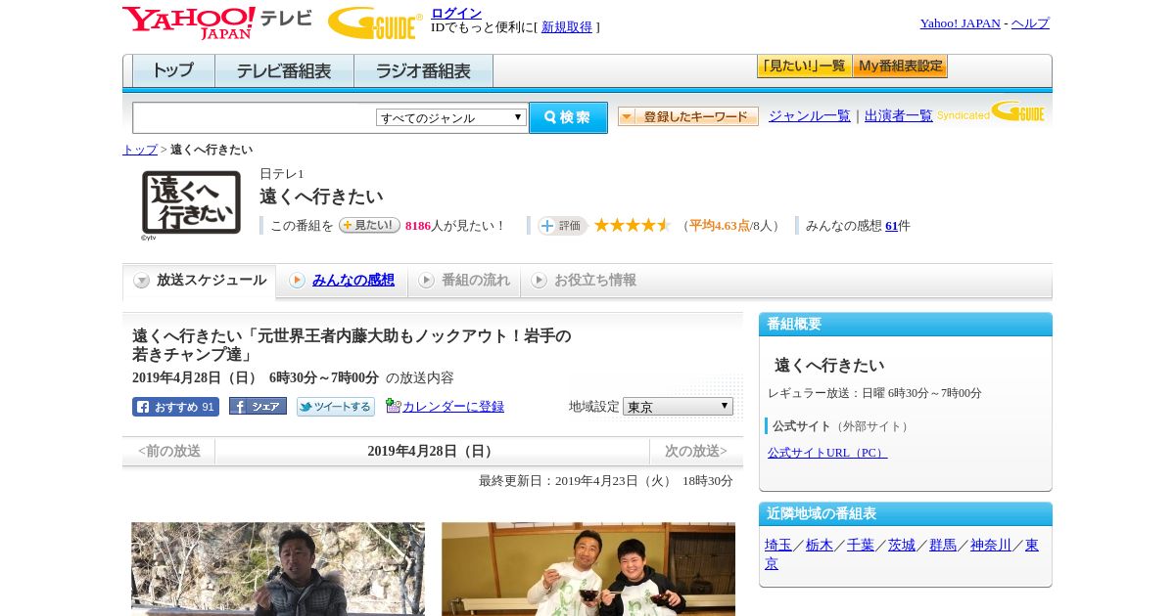Screen dimensions: 1175x616
Task: Click play arrow icon beside みんなの感想
Action: [x=297, y=281]
